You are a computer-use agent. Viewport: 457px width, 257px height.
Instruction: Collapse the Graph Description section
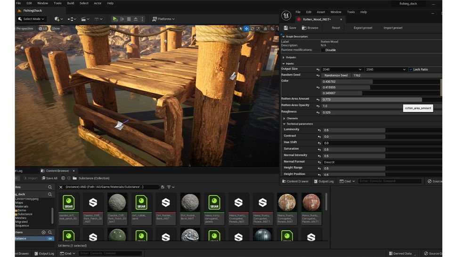click(283, 36)
